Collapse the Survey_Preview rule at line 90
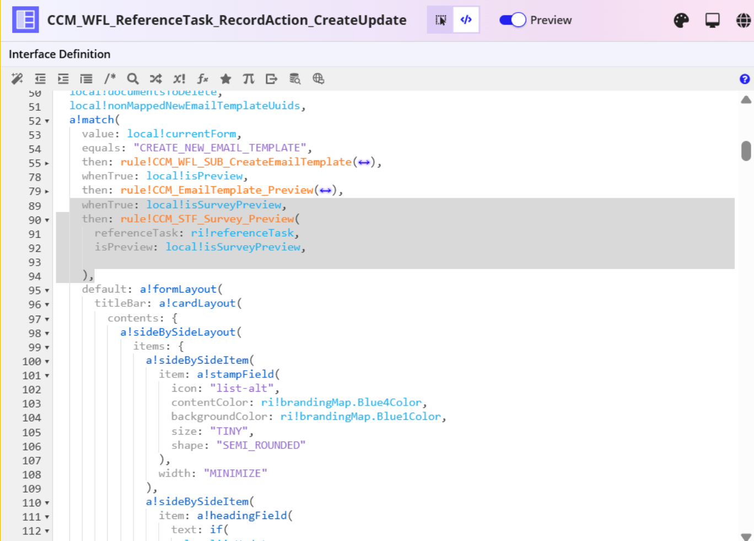Viewport: 754px width, 541px height. pos(47,220)
